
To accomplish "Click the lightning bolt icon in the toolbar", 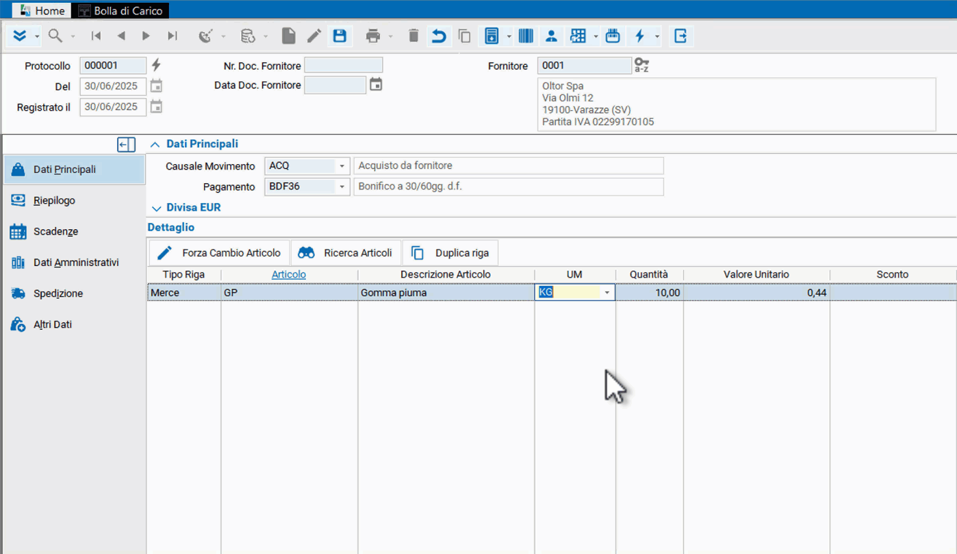I will point(639,36).
